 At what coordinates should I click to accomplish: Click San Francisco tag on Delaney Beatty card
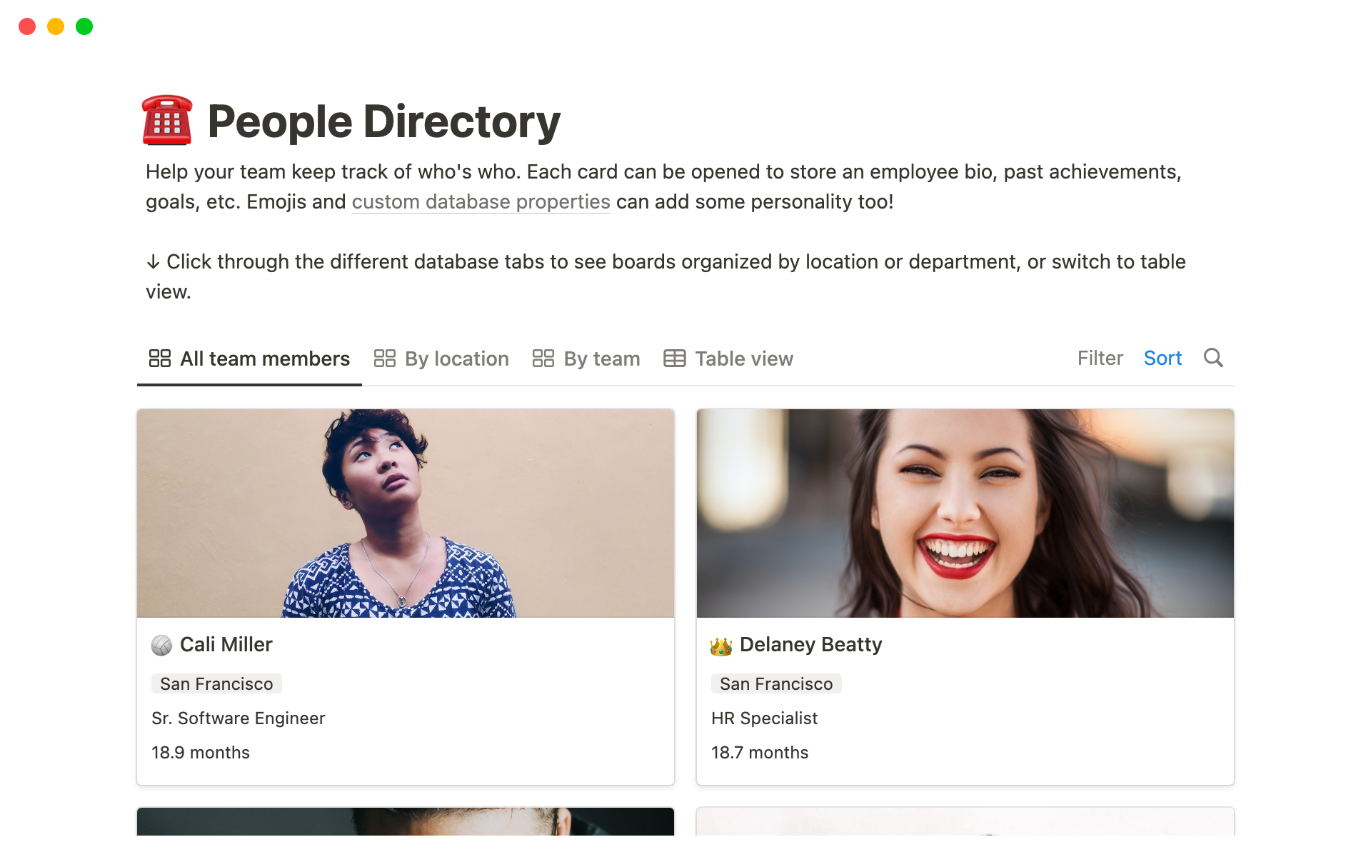coord(776,683)
